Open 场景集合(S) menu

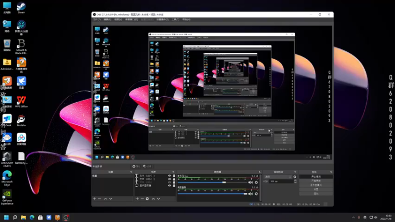pos(162,20)
